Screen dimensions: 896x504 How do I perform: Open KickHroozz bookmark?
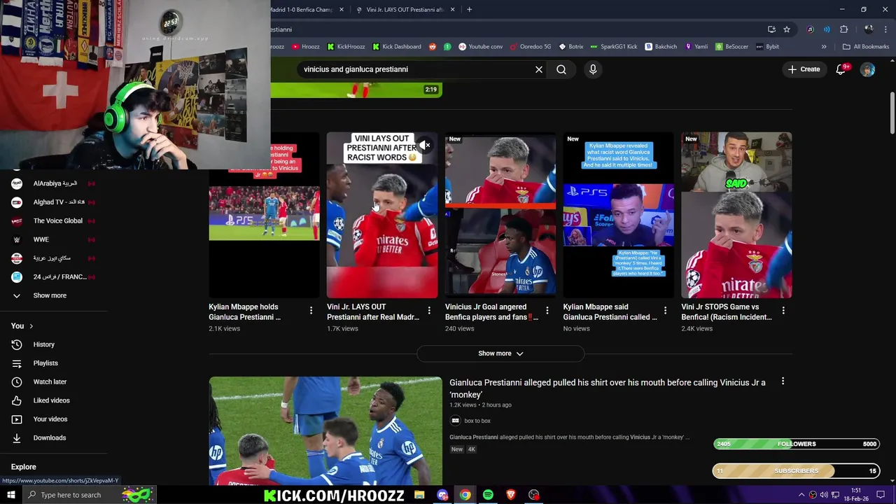(x=346, y=47)
